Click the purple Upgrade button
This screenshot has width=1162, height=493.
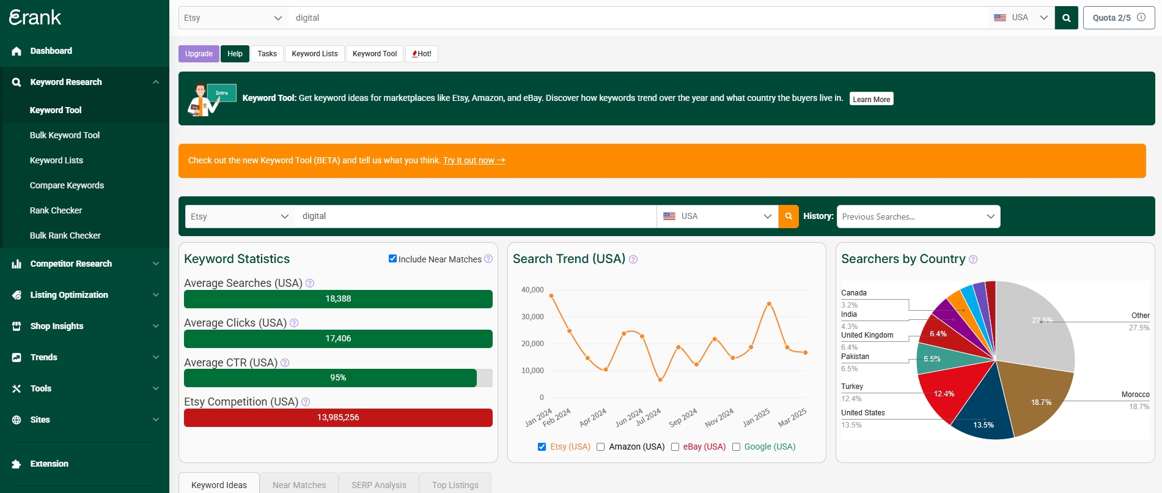199,54
